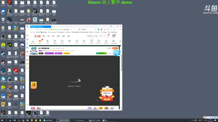The width and height of the screenshot is (218, 122).
Task: Expand the 分类 dropdown in Douyu nav
Action: tap(53, 36)
